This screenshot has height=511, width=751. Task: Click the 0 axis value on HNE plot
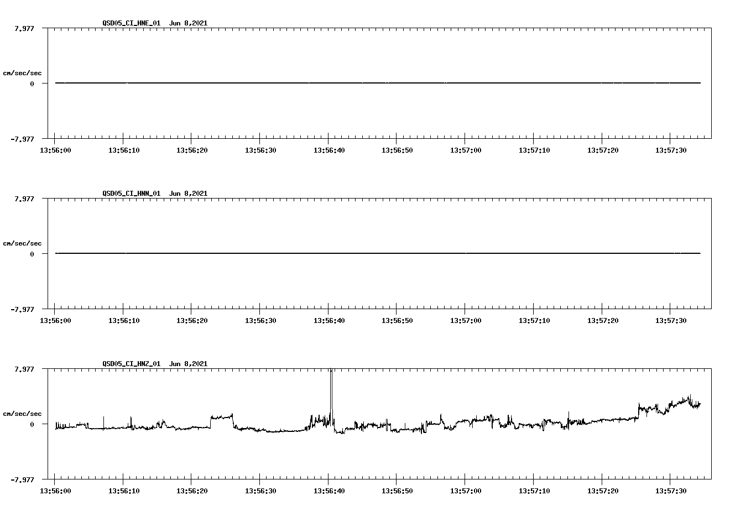(32, 84)
